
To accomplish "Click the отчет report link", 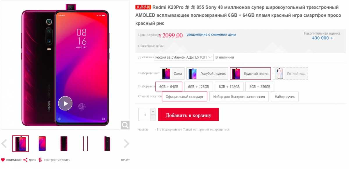I will 125,160.
